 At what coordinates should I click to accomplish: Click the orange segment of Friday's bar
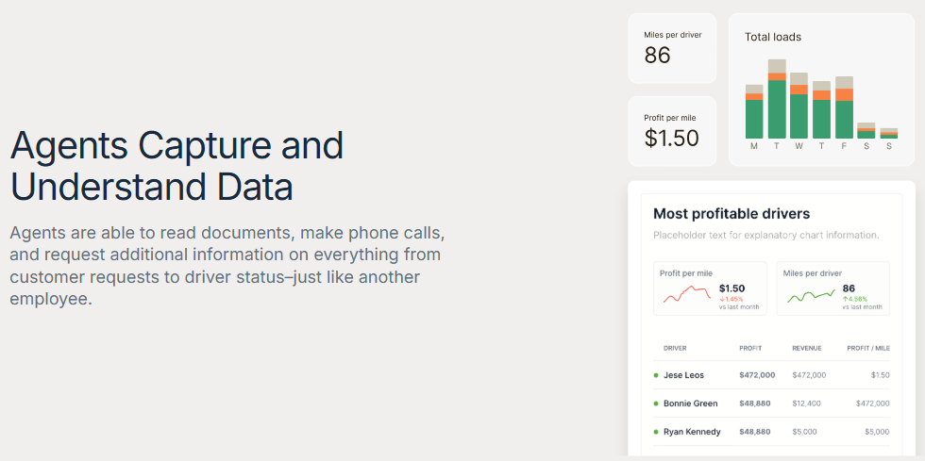844,94
